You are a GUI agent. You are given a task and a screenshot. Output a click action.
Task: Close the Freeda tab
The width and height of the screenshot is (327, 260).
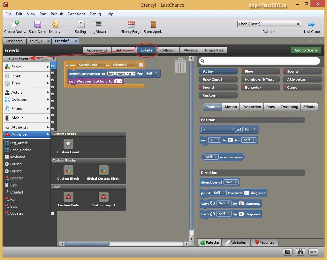tap(76, 41)
